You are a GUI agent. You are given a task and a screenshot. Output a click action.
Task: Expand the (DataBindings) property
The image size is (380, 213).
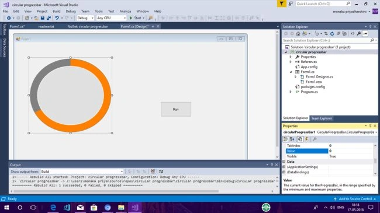[284, 172]
